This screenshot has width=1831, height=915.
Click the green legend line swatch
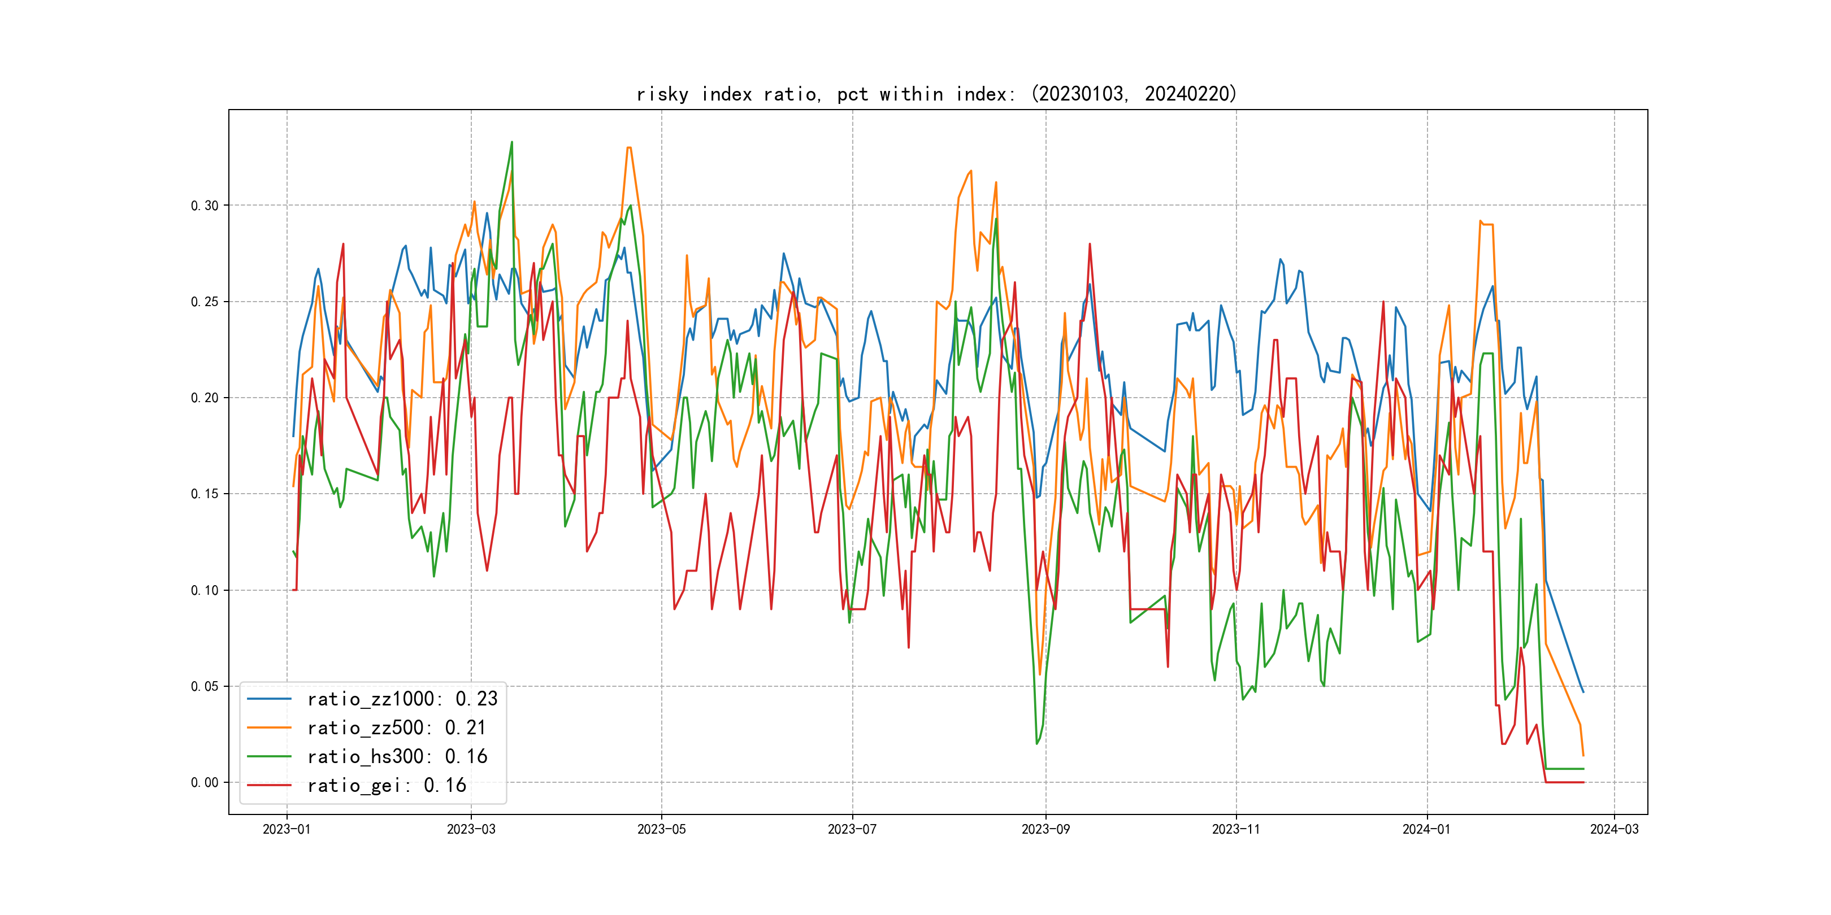(x=268, y=757)
